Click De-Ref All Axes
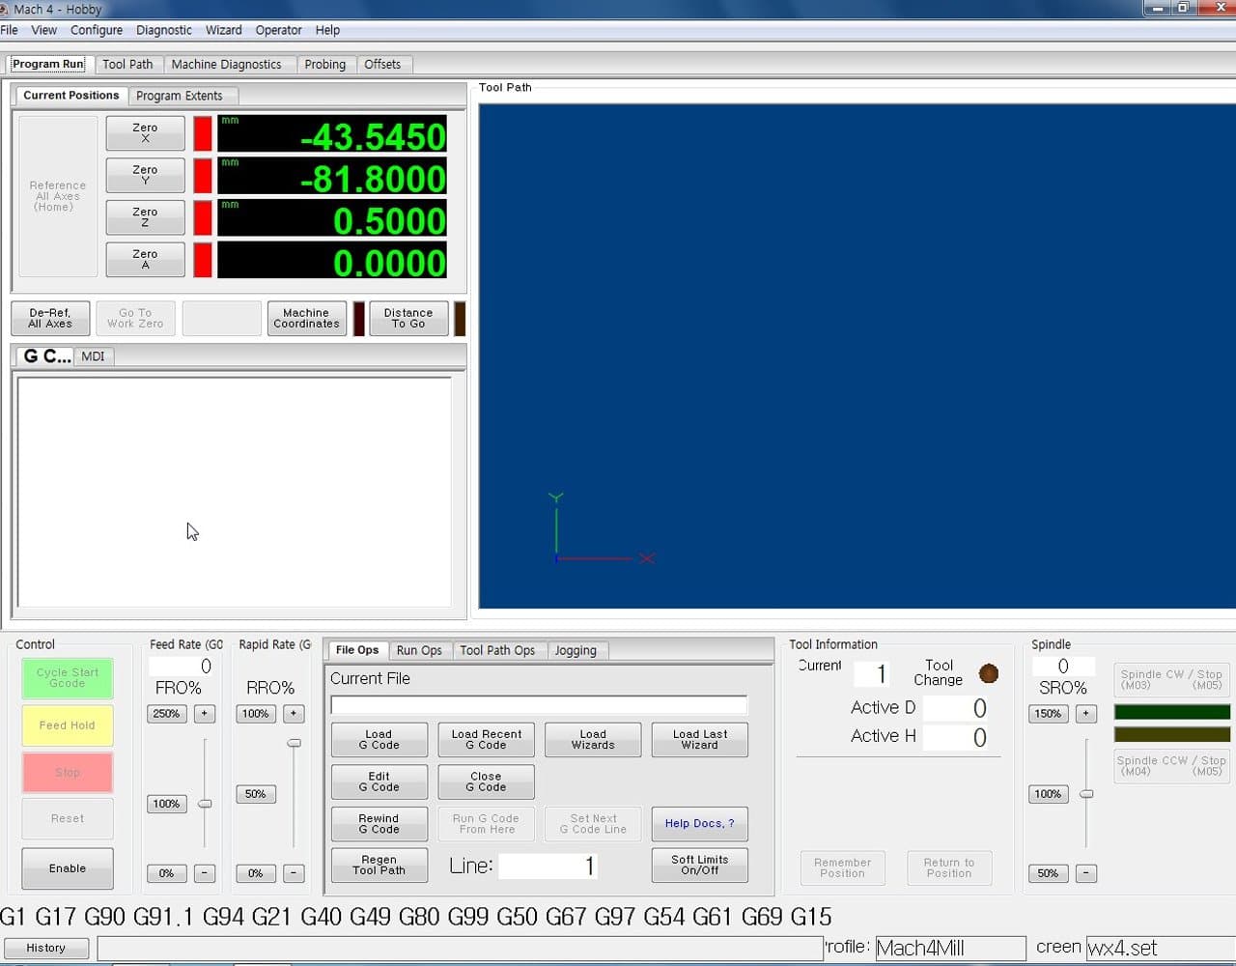Viewport: 1236px width, 966px height. 50,318
